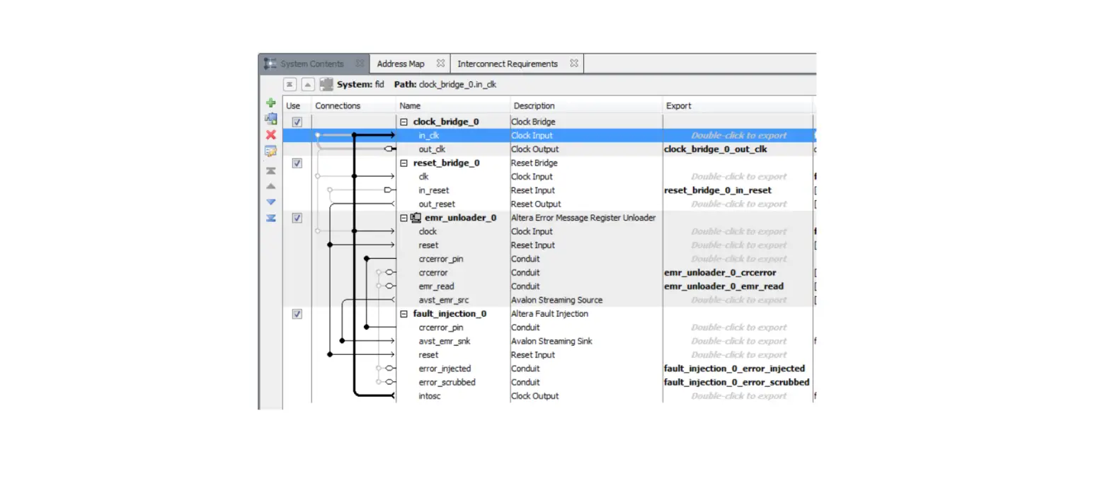Select the error_scrubbed interface row
This screenshot has width=1110, height=483.
click(549, 382)
